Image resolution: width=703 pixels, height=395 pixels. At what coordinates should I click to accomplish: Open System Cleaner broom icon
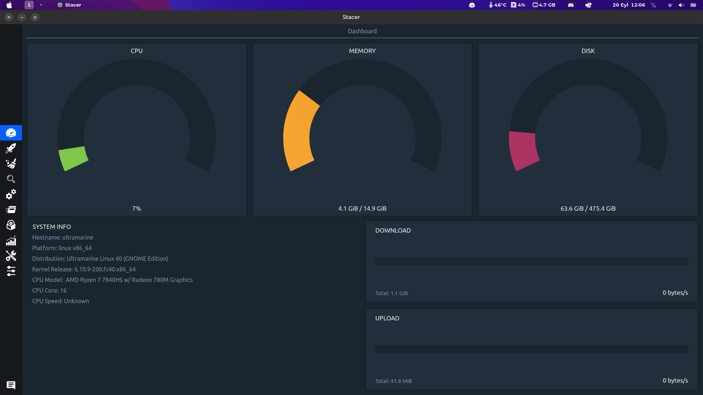click(11, 163)
